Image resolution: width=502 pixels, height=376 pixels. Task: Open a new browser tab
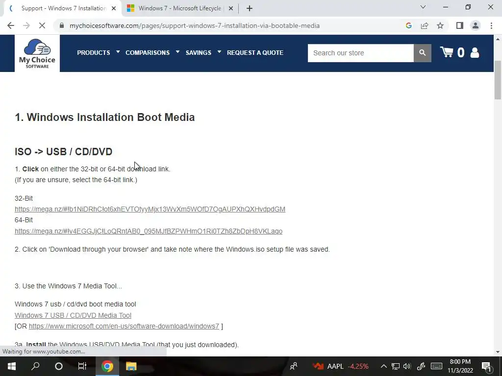(250, 8)
